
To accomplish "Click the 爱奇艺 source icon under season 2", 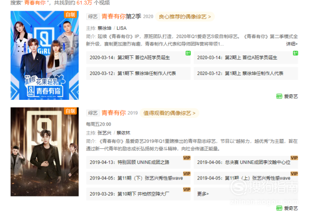I will (x=279, y=96).
